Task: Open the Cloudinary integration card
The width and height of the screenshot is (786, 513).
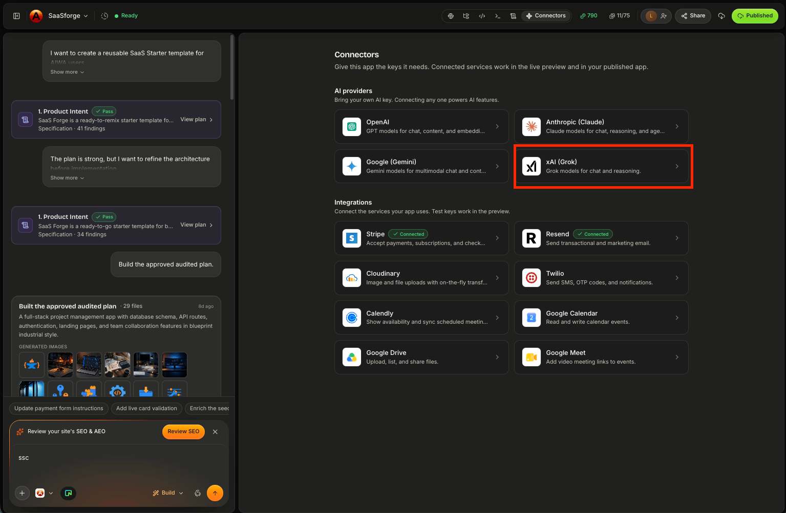Action: coord(421,278)
